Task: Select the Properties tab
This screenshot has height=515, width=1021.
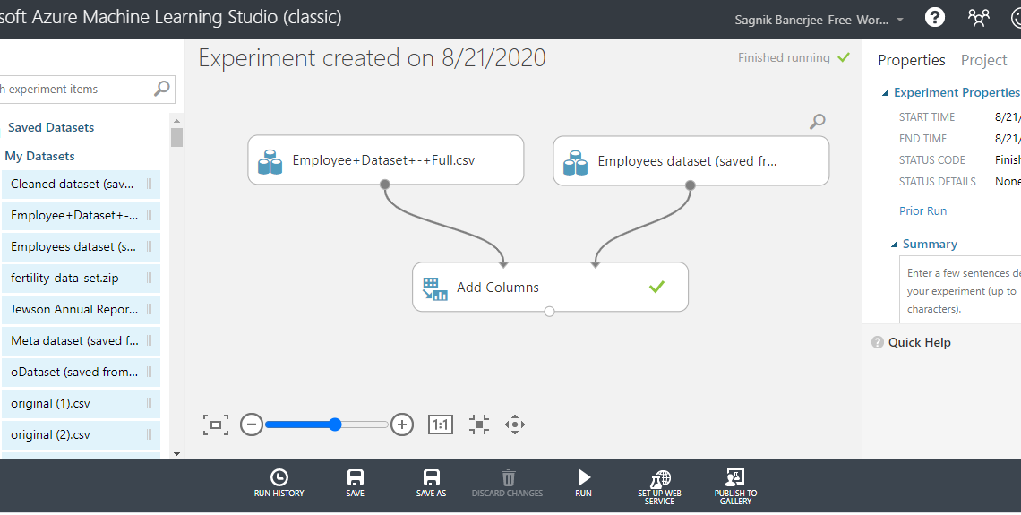Action: click(x=911, y=60)
